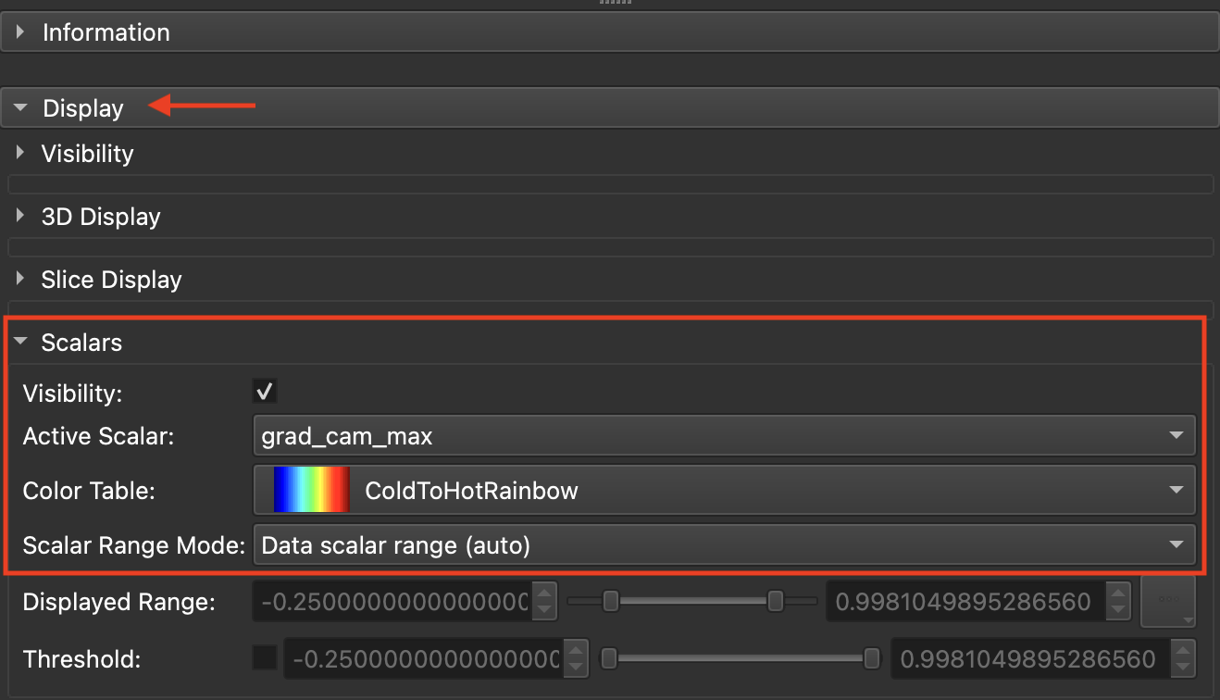Click the panel resize handle dots
Viewport: 1220px width, 700px height.
(x=616, y=3)
